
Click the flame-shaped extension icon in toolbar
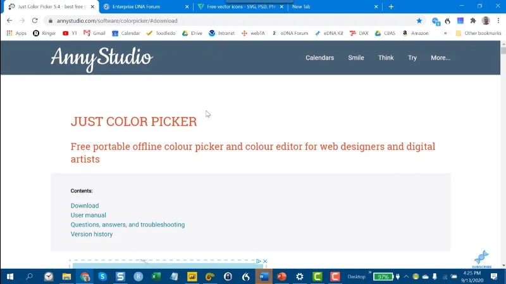[x=448, y=21]
